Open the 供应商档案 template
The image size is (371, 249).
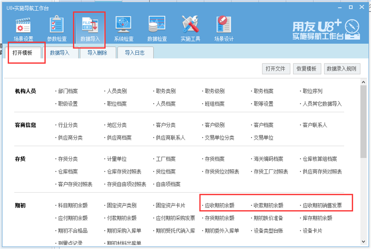(x=119, y=138)
